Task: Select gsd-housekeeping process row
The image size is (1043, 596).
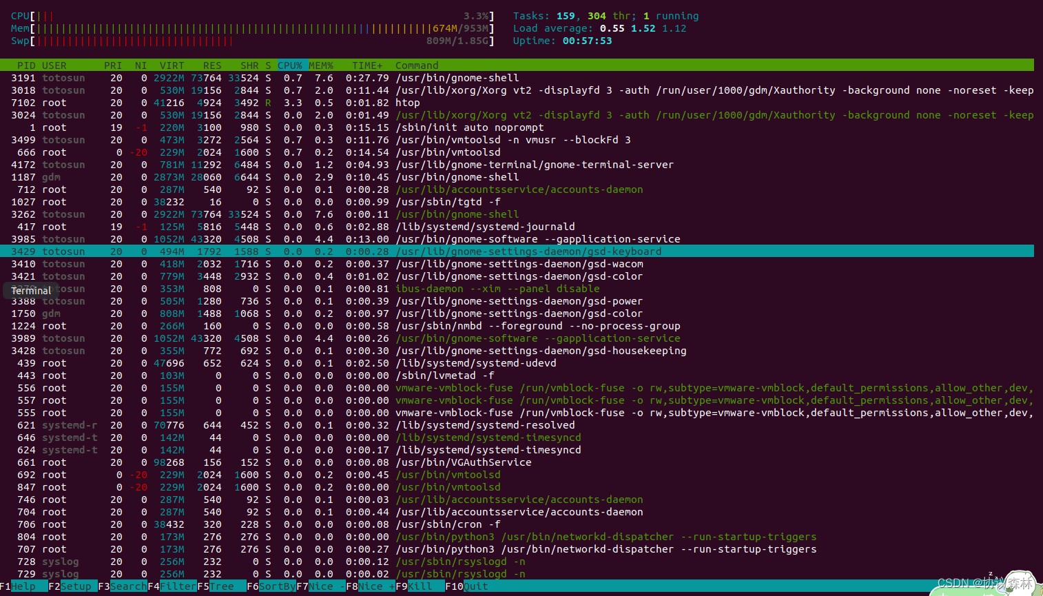Action: coord(517,351)
